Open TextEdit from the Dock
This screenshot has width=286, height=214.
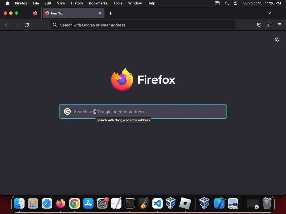116,203
